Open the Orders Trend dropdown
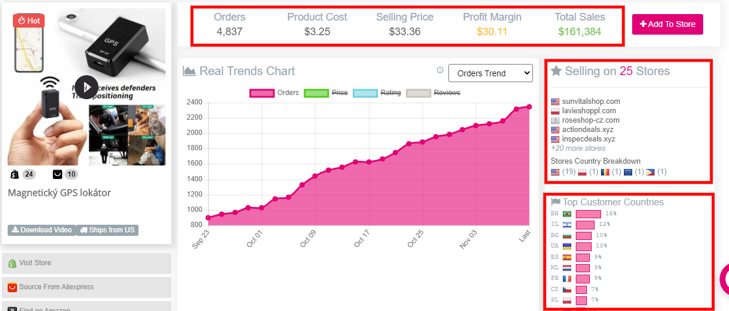Image resolution: width=729 pixels, height=311 pixels. pos(490,73)
